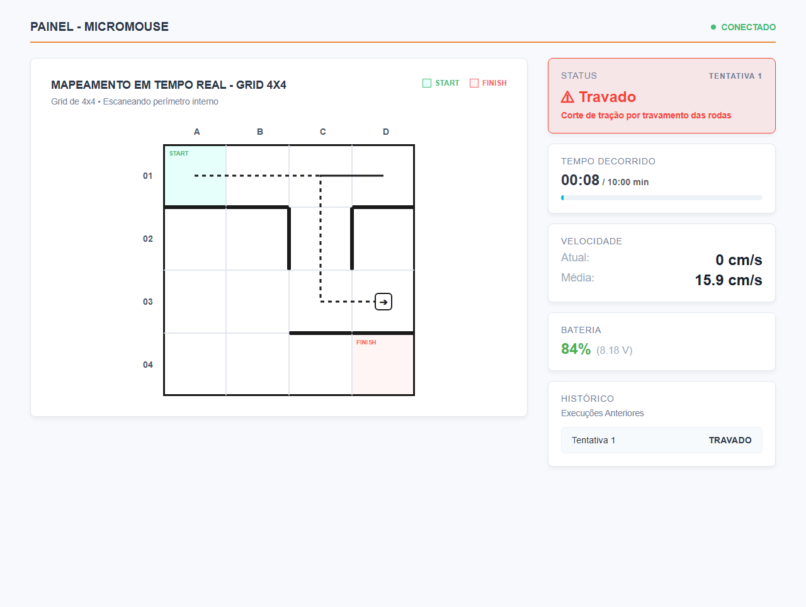Click row label 02 of the grid

(x=148, y=239)
